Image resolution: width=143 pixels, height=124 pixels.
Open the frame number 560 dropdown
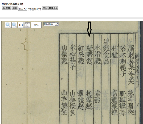click(22, 9)
